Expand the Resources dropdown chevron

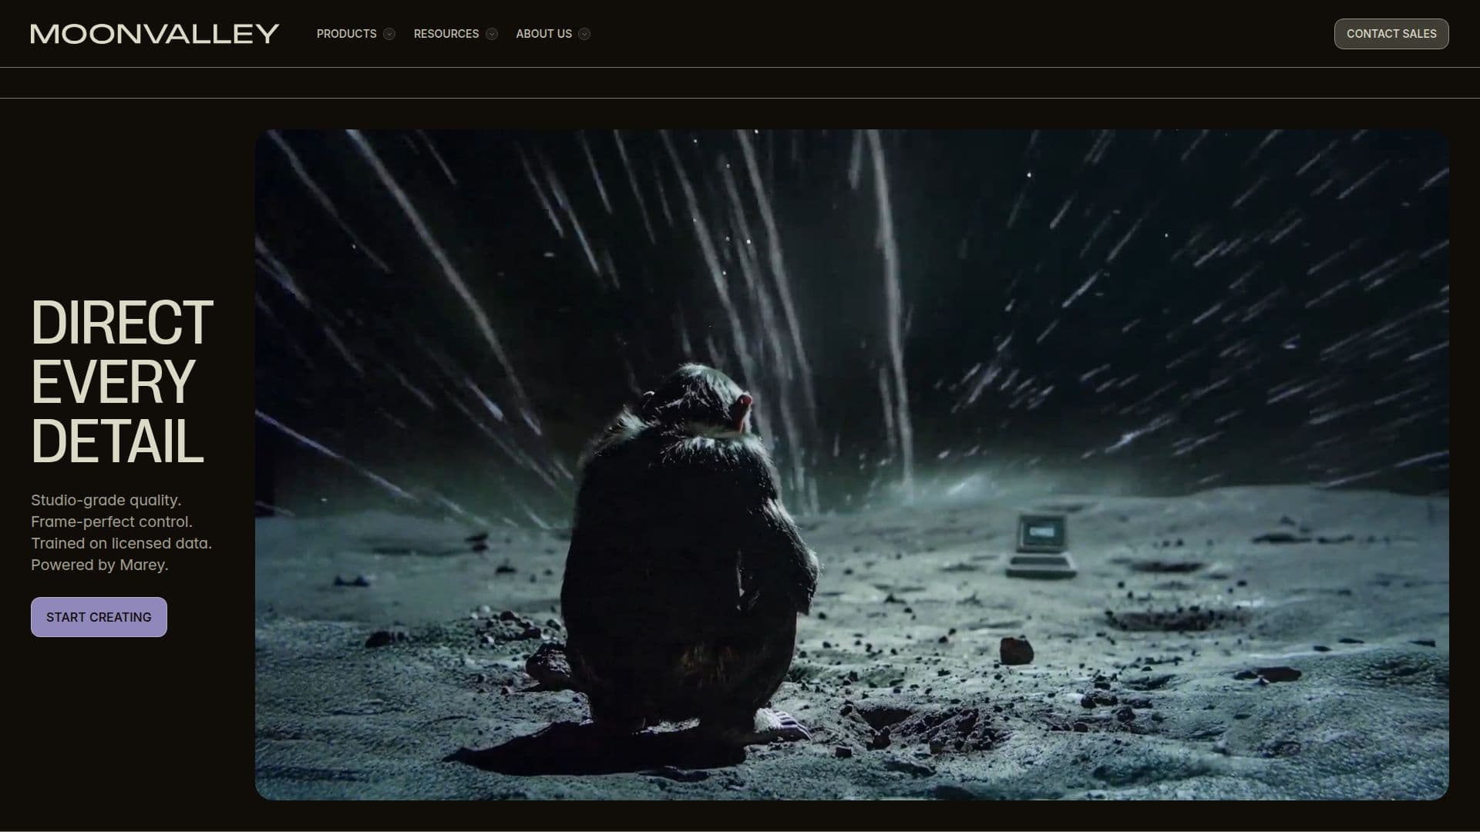492,34
